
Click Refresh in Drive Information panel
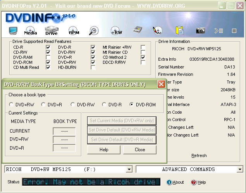tap(199, 155)
